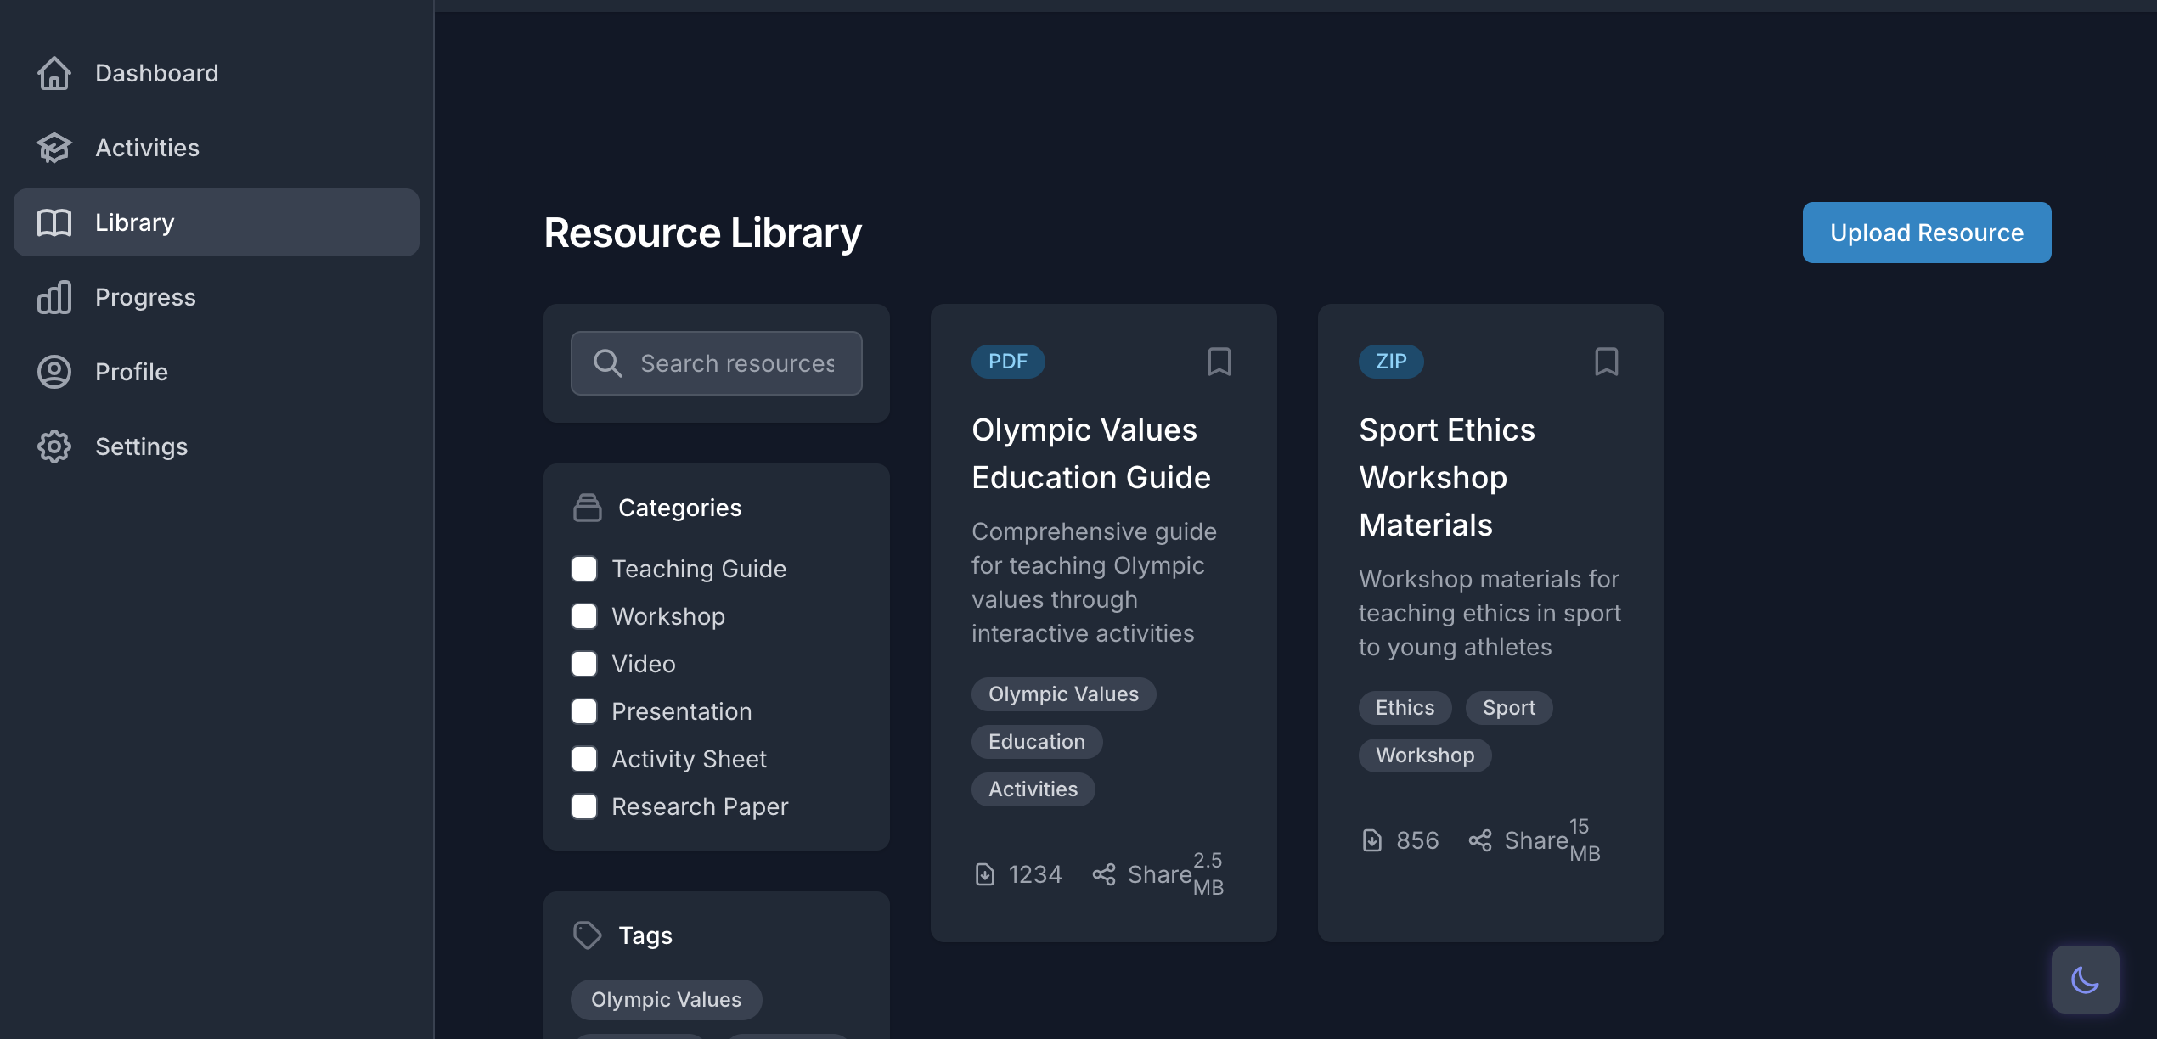Focus the Search resources input field
The width and height of the screenshot is (2157, 1039).
[737, 363]
